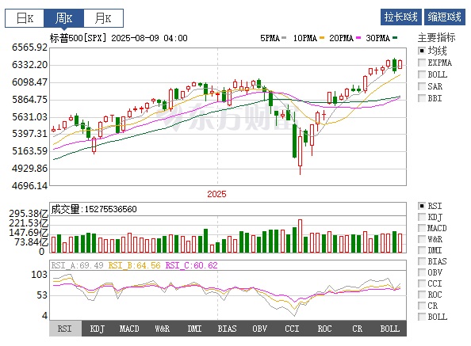Choose the W&R sub-indicator radio
The image size is (471, 346).
(422, 239)
